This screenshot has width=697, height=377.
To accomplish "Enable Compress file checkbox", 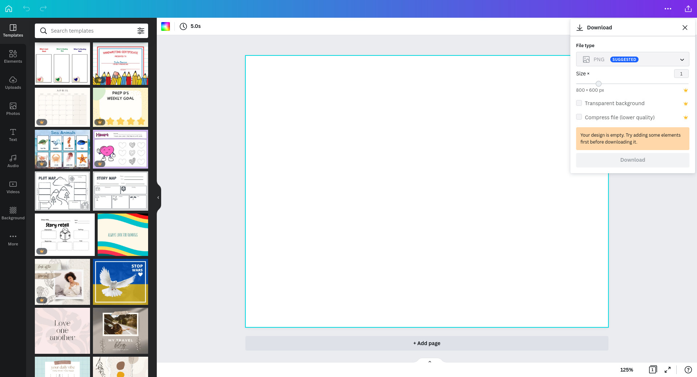I will click(x=579, y=117).
